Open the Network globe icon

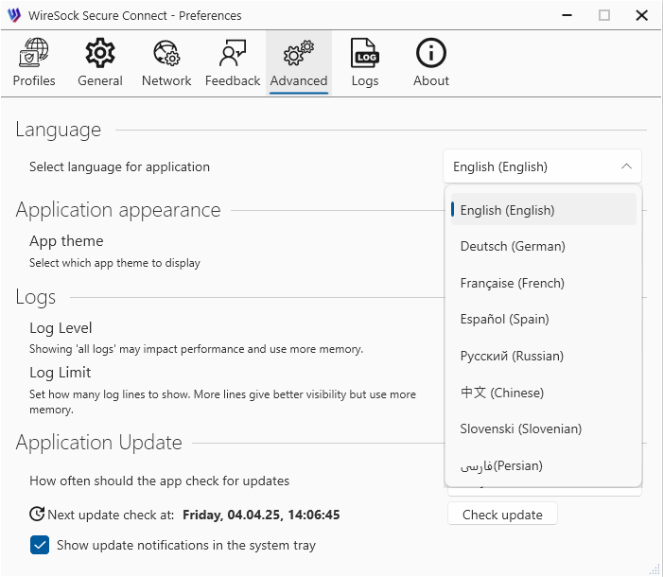pos(166,52)
